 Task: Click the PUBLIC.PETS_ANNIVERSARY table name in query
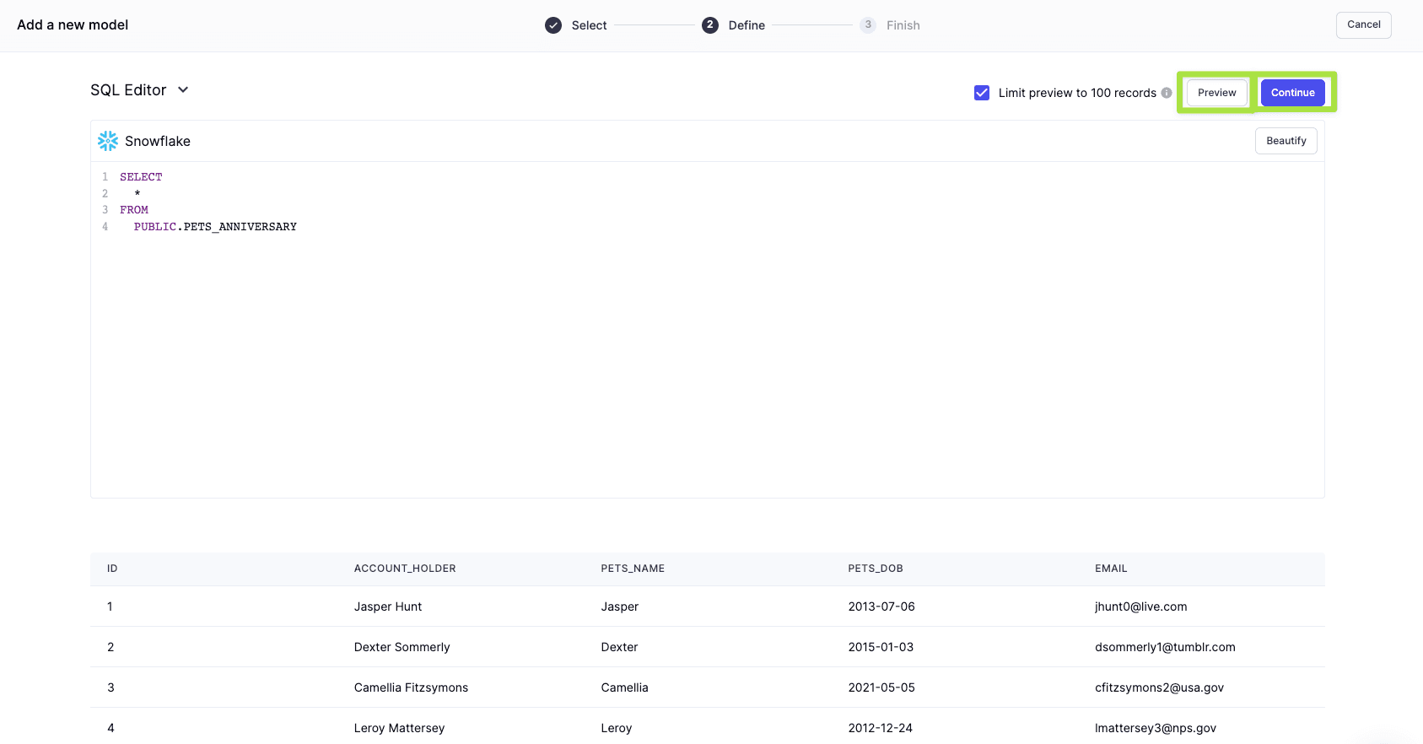coord(215,227)
